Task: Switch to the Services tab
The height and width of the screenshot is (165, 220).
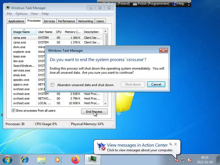Action: [x=49, y=21]
